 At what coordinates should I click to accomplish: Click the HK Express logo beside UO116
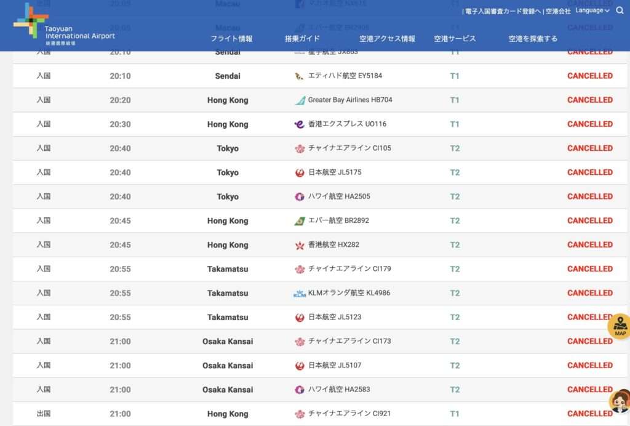tap(300, 124)
